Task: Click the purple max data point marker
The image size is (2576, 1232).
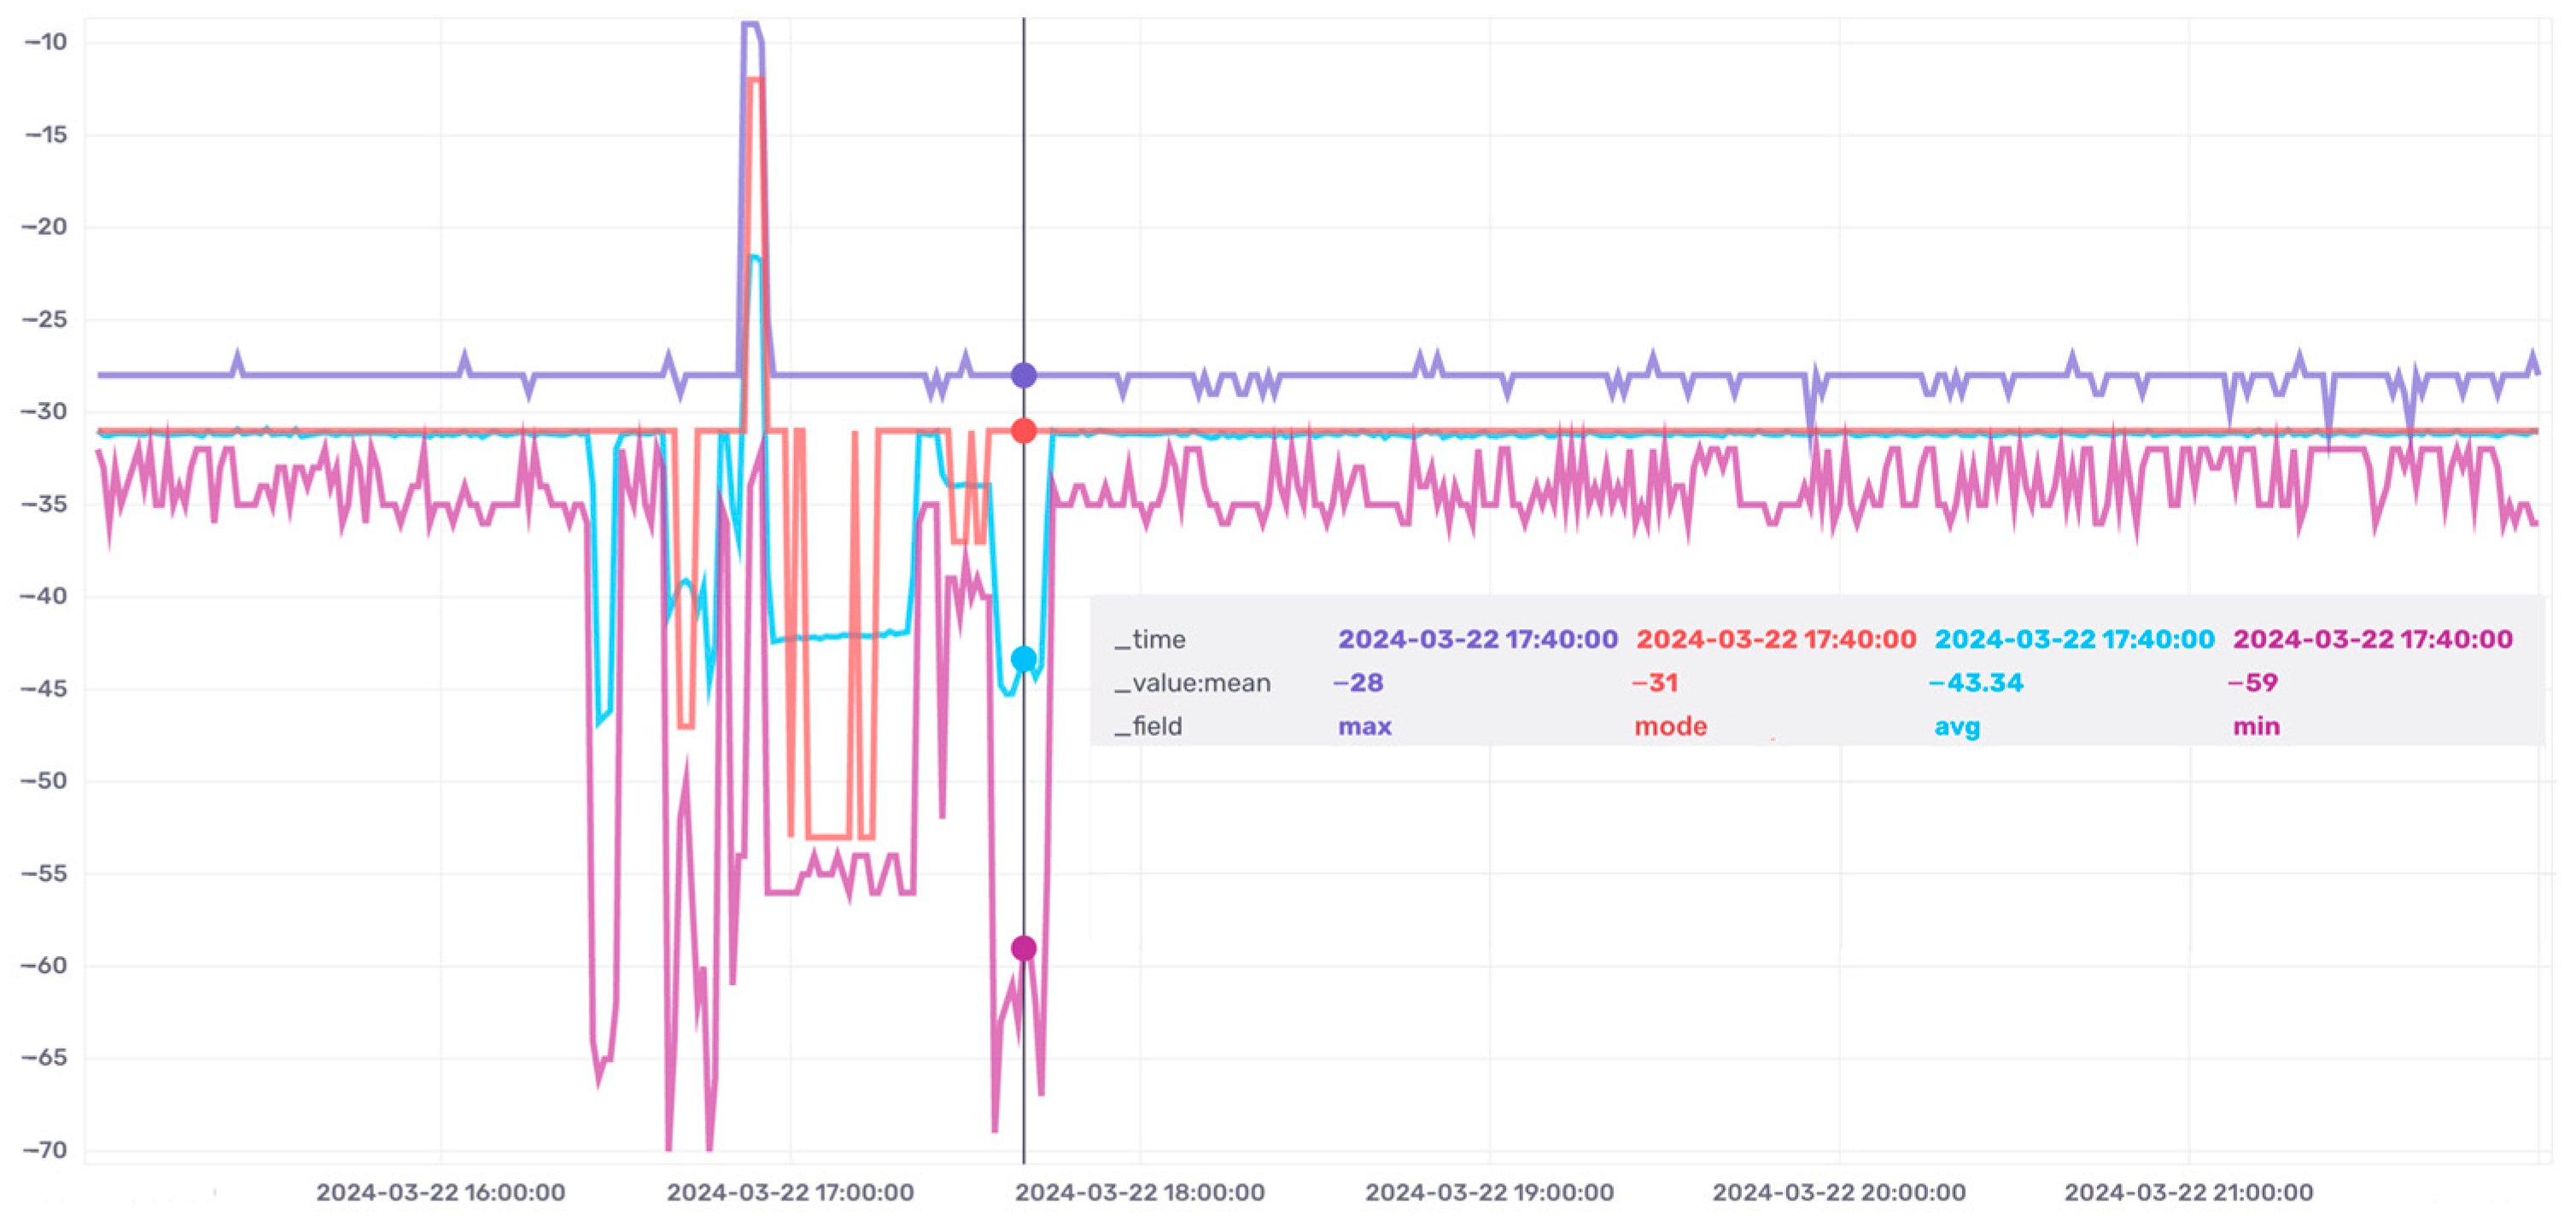Action: (x=1023, y=376)
